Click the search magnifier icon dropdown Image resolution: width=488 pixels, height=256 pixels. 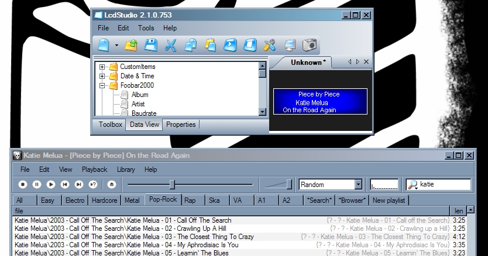click(413, 185)
